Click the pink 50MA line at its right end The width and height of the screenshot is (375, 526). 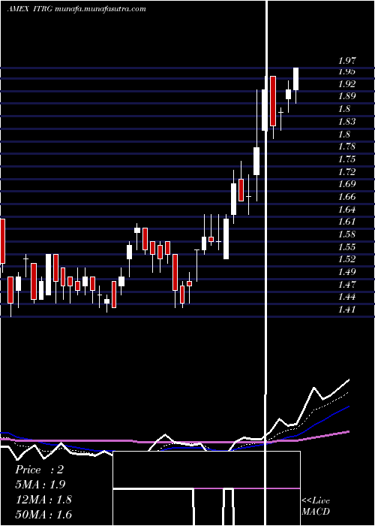coord(348,432)
